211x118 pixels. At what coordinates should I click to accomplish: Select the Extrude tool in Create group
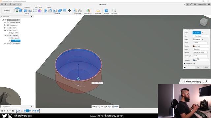[x=21, y=11]
